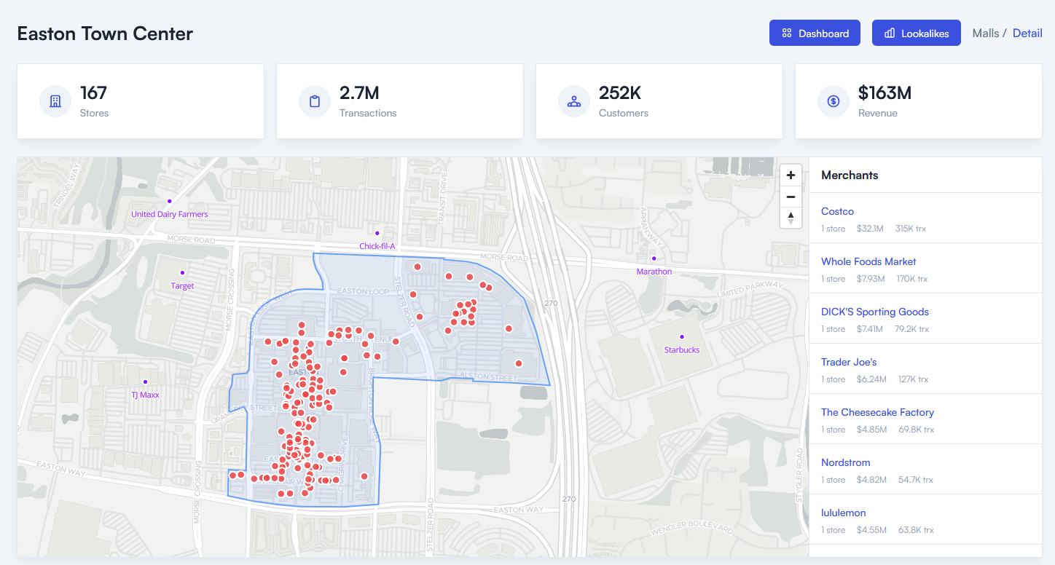Select the Starbucks map marker
The width and height of the screenshot is (1055, 565).
pos(682,336)
